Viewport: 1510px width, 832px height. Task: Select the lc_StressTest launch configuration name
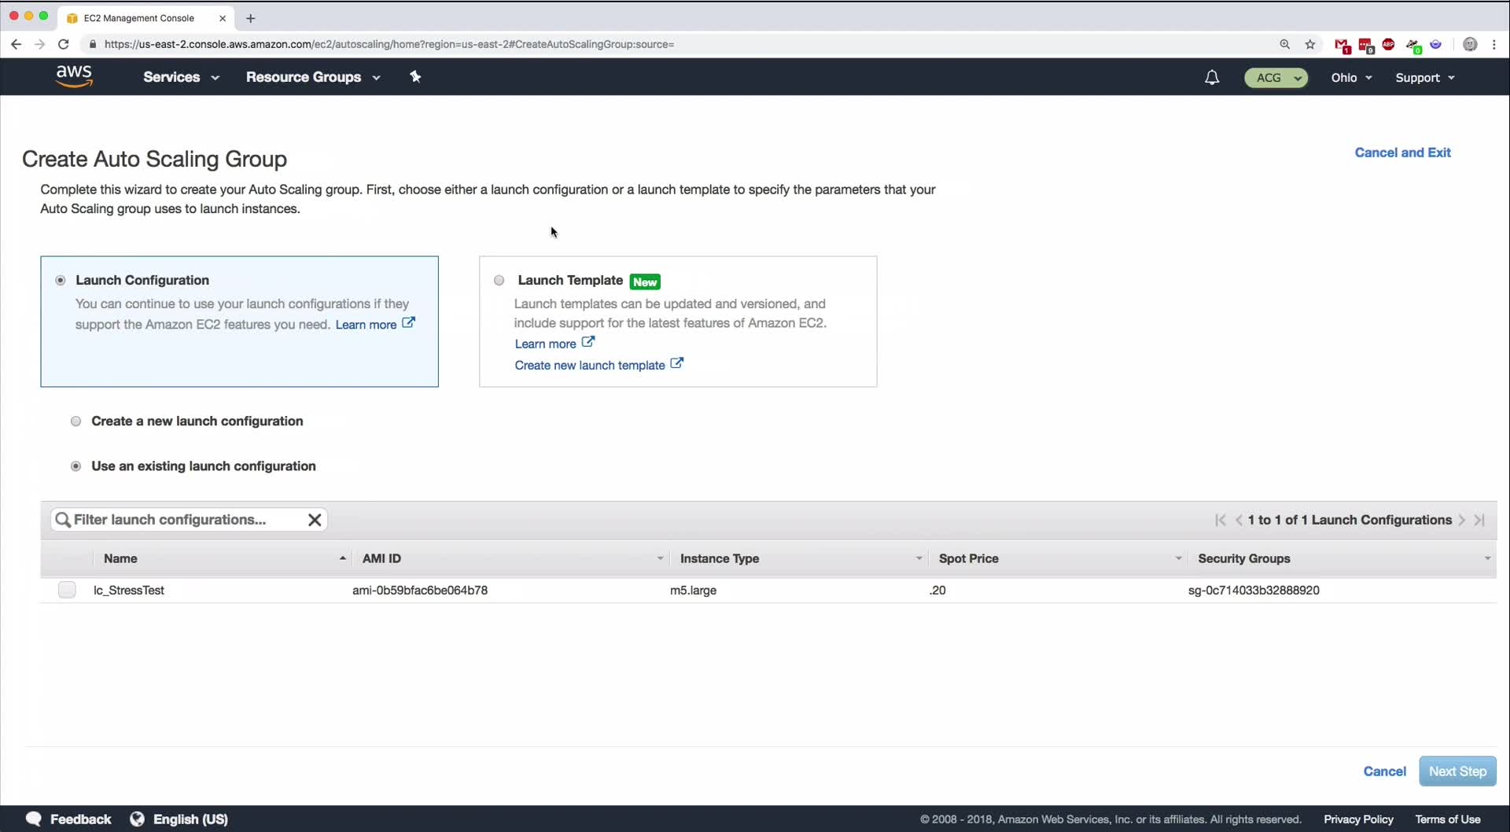click(x=129, y=590)
